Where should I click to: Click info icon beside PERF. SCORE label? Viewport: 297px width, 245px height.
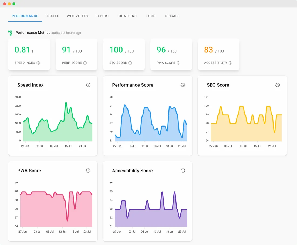tap(85, 63)
